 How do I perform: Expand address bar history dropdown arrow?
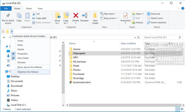(135, 37)
